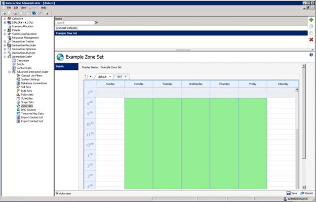The width and height of the screenshot is (316, 202).
Task: Click the Wednesday column header
Action: [x=195, y=84]
